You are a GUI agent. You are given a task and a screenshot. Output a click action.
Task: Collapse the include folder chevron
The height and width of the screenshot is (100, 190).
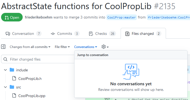click(x=5, y=70)
